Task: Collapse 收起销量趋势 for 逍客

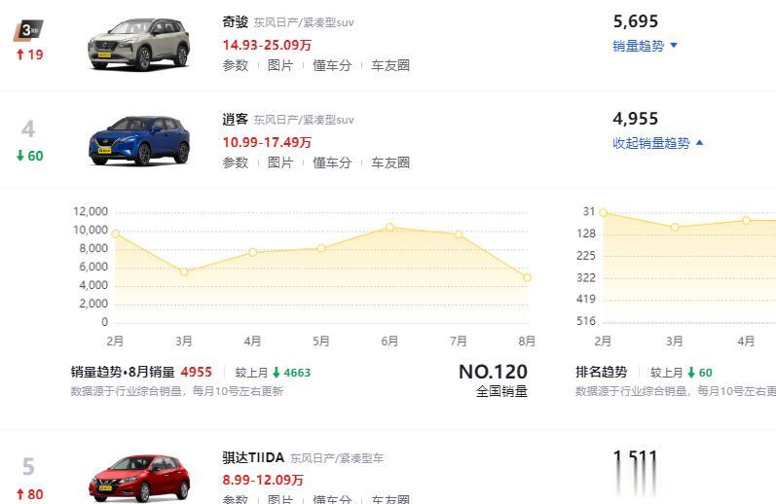Action: (658, 143)
